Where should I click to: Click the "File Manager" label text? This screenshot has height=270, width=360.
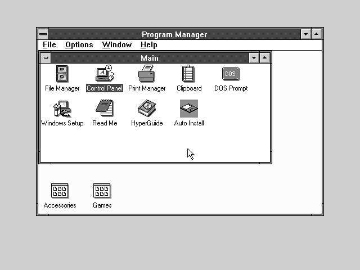(62, 88)
